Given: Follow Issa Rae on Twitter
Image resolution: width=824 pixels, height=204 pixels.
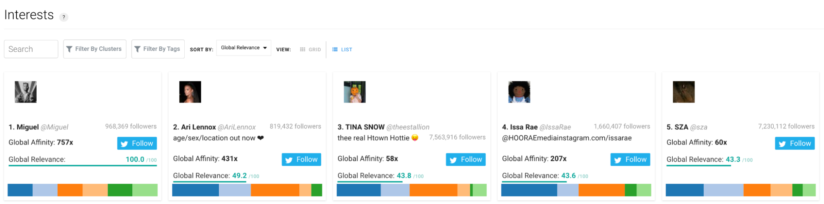Looking at the screenshot, I should [x=630, y=159].
